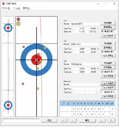The image size is (119, 128).
Task: Click ショットの再生 button in Memory section
Action: pos(108,96)
